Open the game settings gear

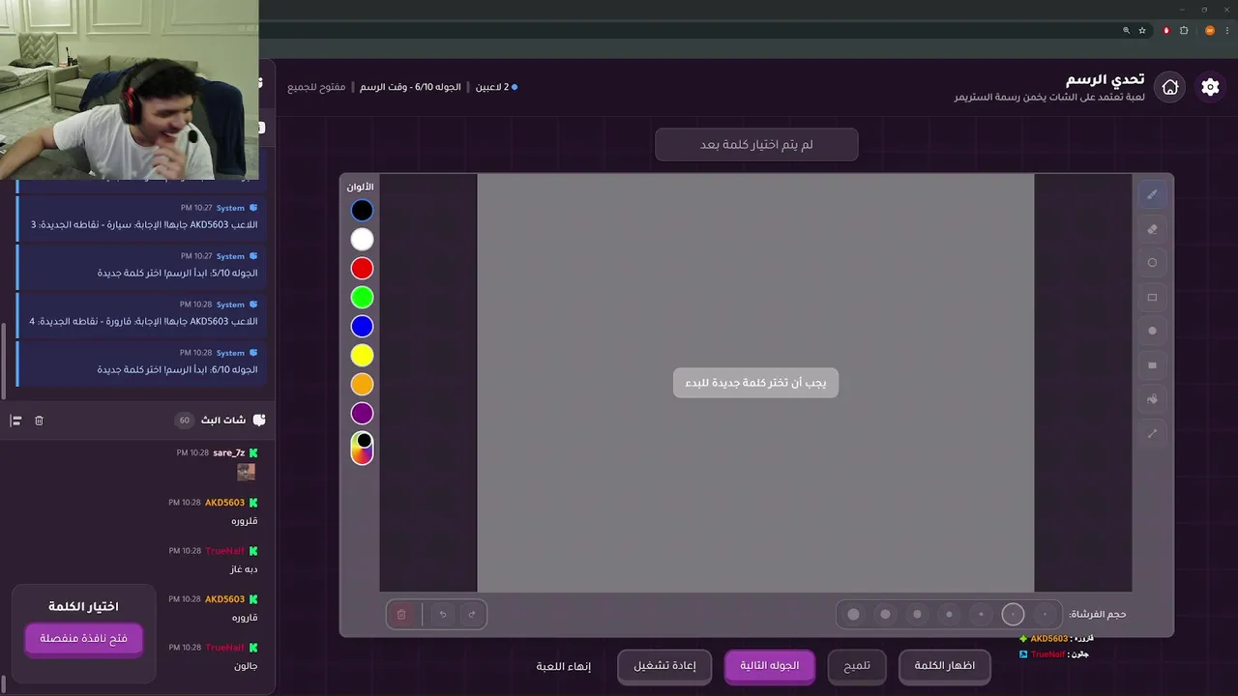1210,87
